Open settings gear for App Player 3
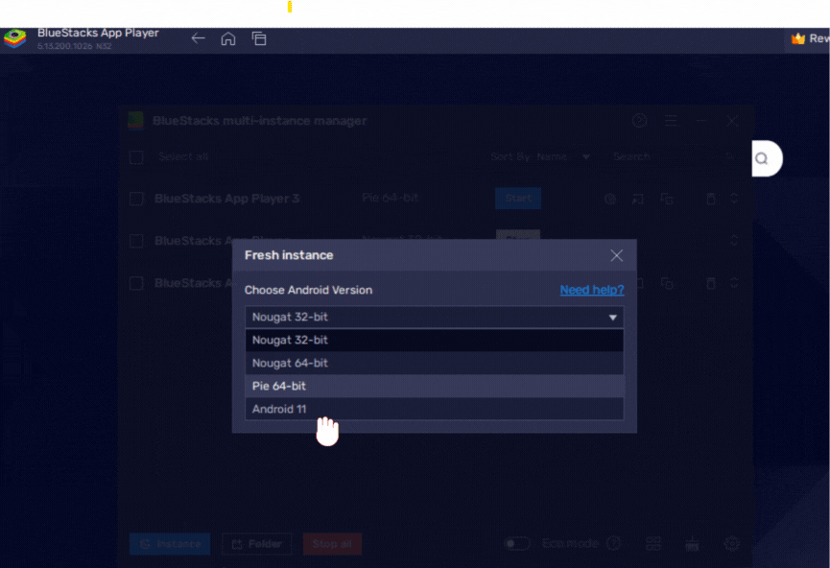The height and width of the screenshot is (568, 830). click(610, 199)
